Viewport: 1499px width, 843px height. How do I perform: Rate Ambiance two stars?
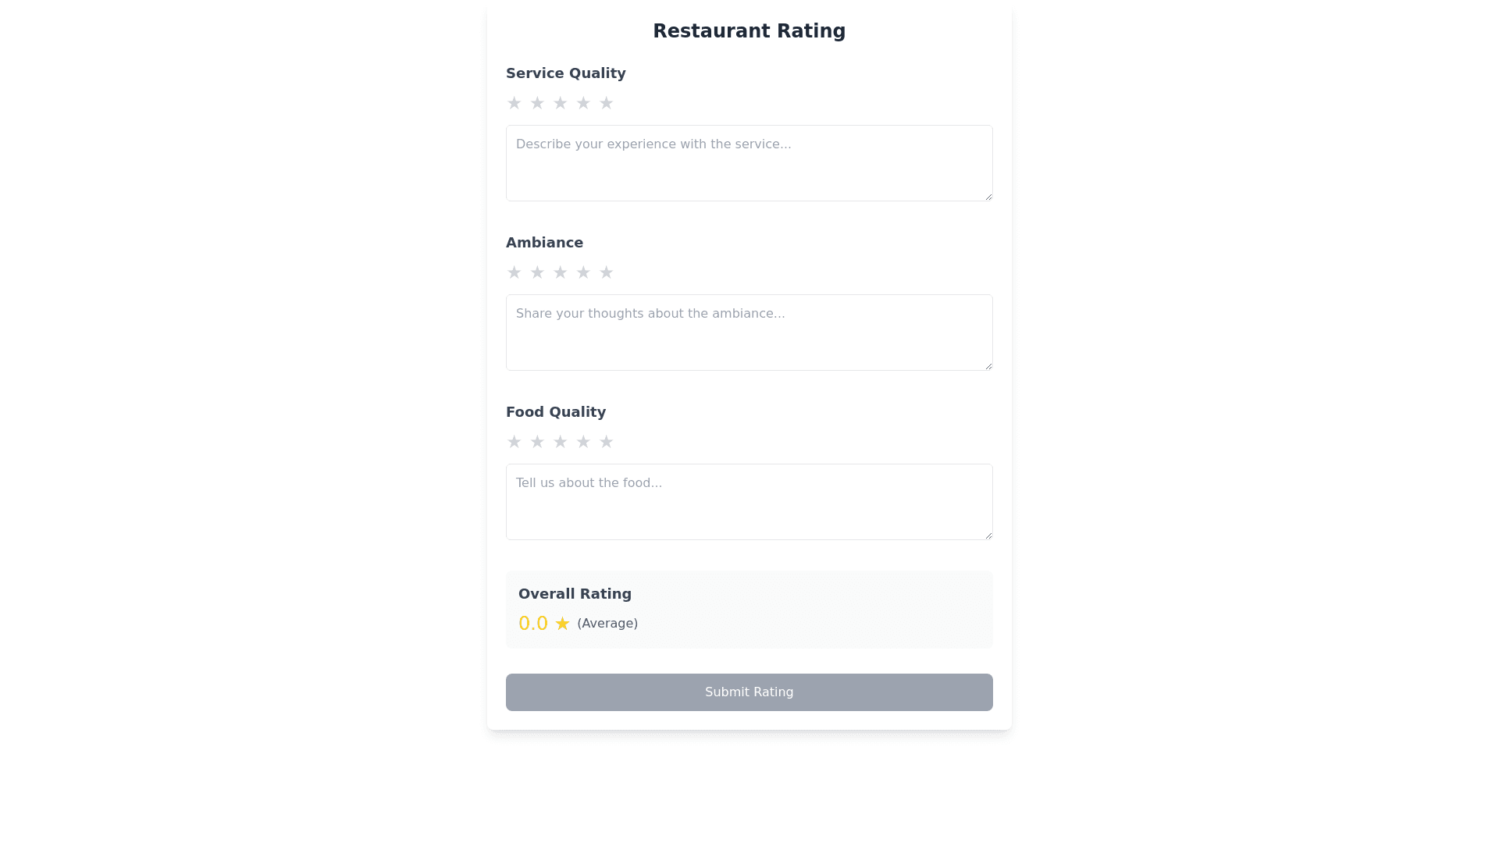(x=537, y=272)
